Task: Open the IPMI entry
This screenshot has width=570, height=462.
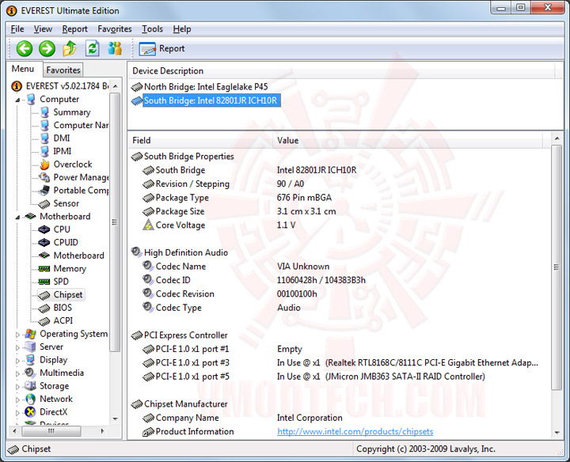Action: click(63, 151)
